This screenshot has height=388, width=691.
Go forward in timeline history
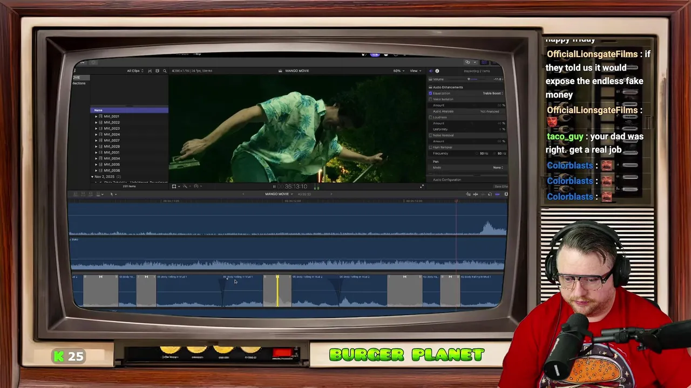(330, 194)
